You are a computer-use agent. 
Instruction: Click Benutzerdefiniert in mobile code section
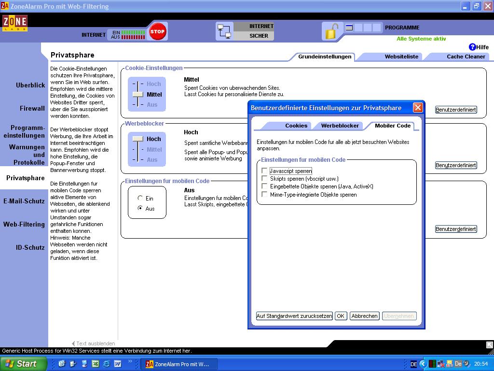pyautogui.click(x=455, y=229)
